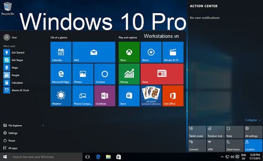Turn off Location quick action
This screenshot has width=263, height=161.
253,145
